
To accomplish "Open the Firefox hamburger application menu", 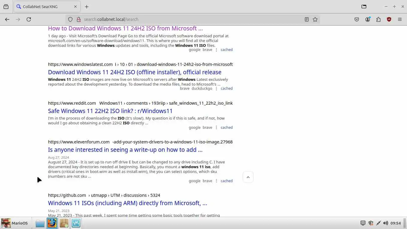I will coord(400,19).
